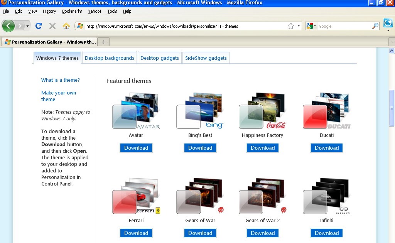Reload the current page
This screenshot has height=243, width=395.
tap(39, 26)
